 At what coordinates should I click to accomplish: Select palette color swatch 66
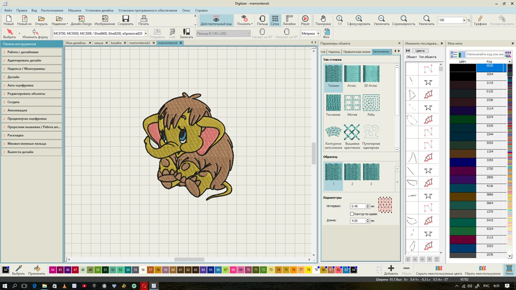click(x=218, y=269)
